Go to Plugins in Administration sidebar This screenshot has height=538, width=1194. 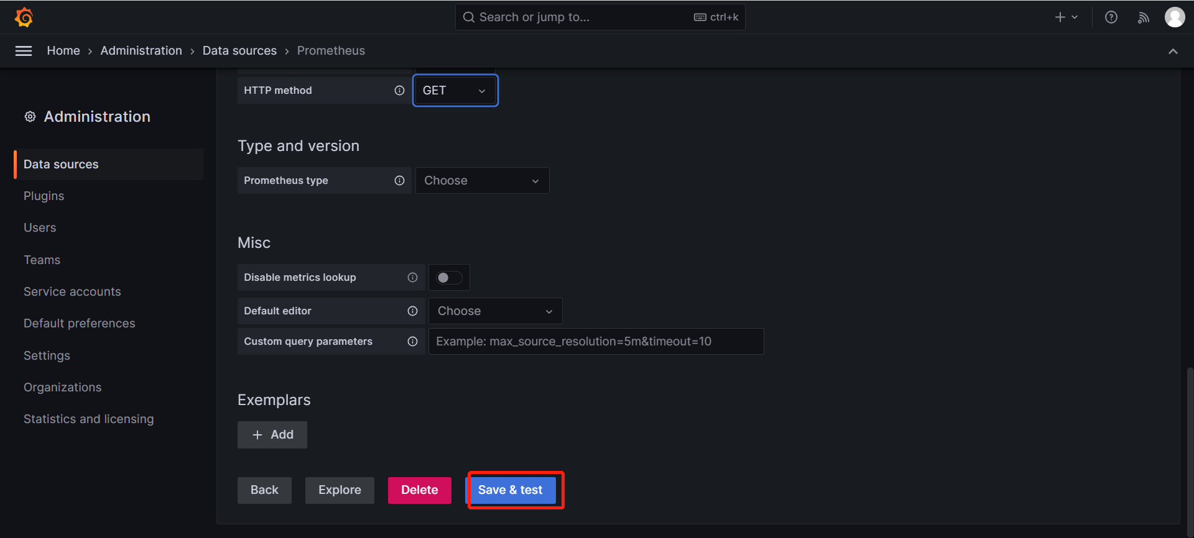tap(44, 196)
